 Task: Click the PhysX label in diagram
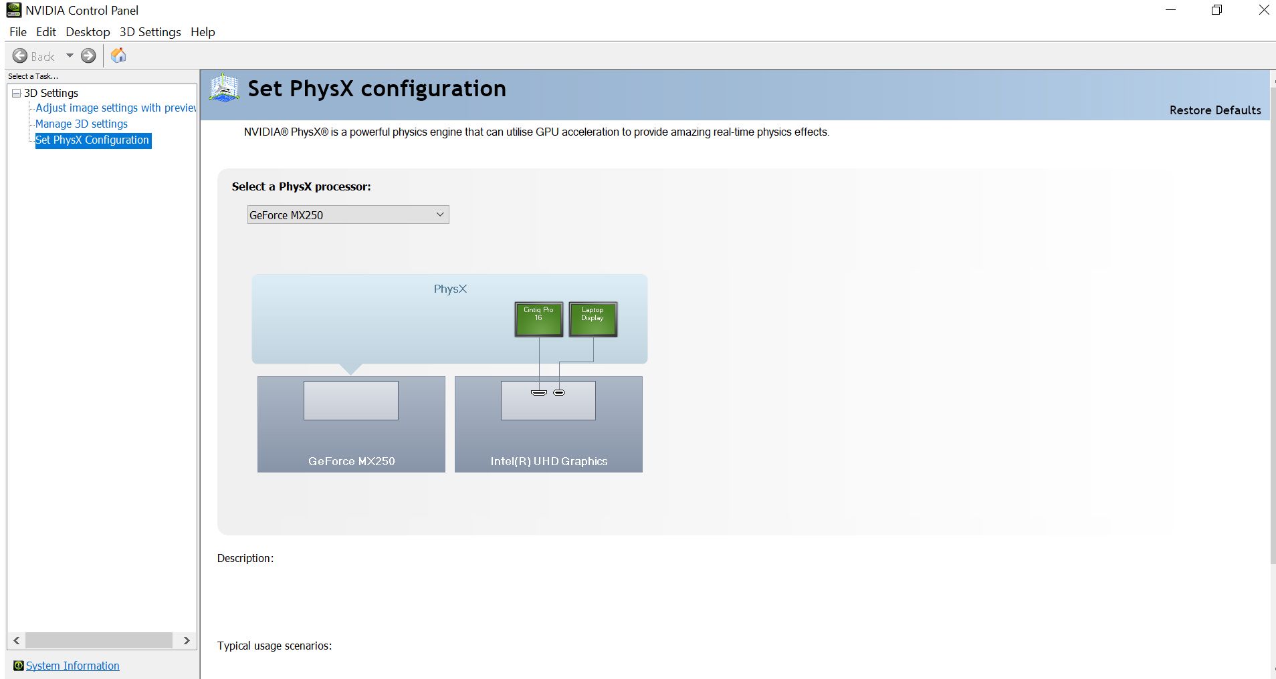[x=450, y=289]
